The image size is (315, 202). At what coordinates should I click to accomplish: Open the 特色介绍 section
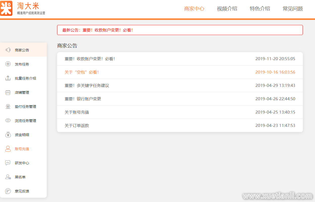coord(260,9)
